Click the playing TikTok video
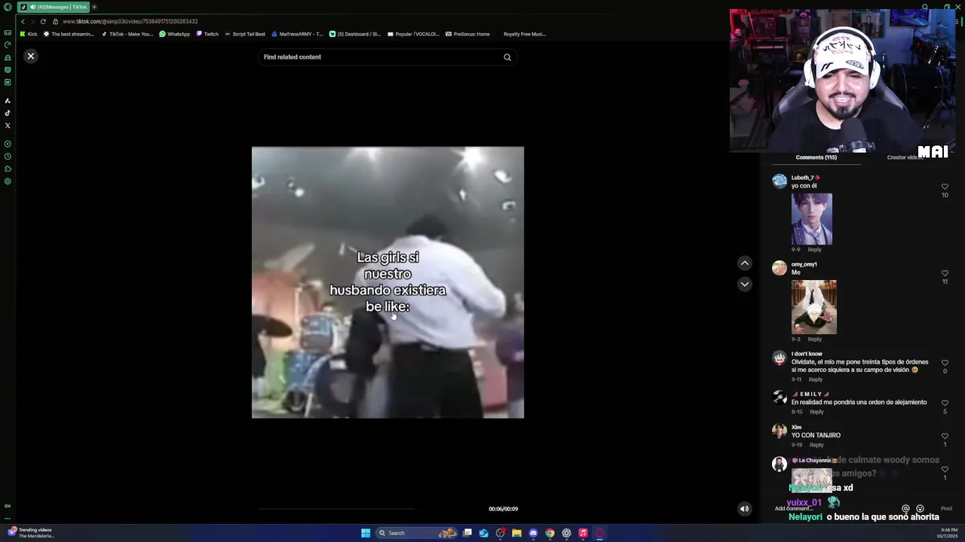This screenshot has width=965, height=542. click(x=388, y=282)
